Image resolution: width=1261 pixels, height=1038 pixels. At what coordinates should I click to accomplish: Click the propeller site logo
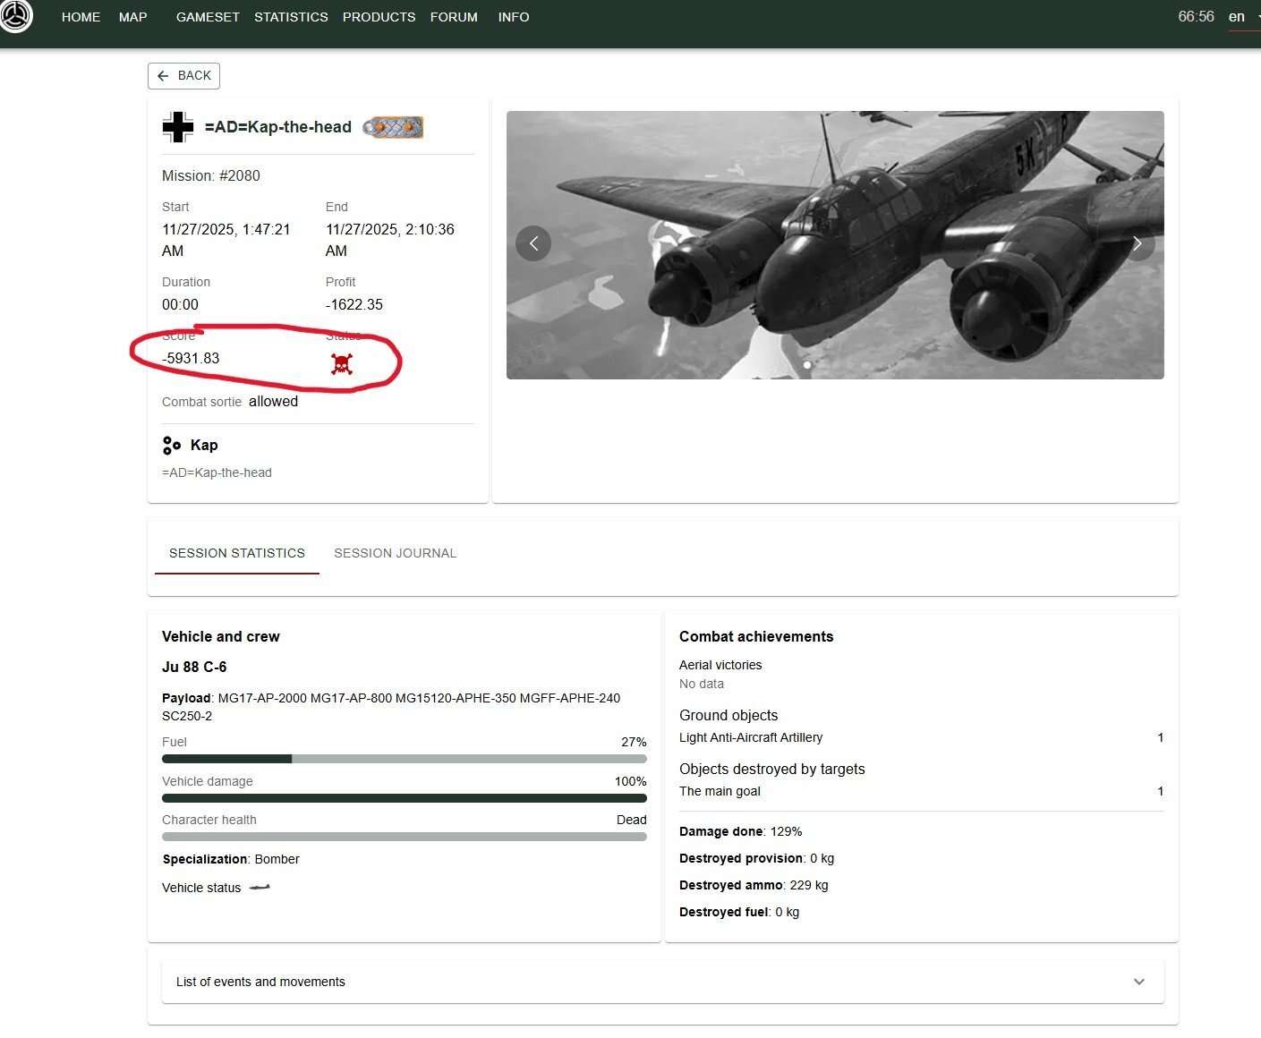click(15, 15)
